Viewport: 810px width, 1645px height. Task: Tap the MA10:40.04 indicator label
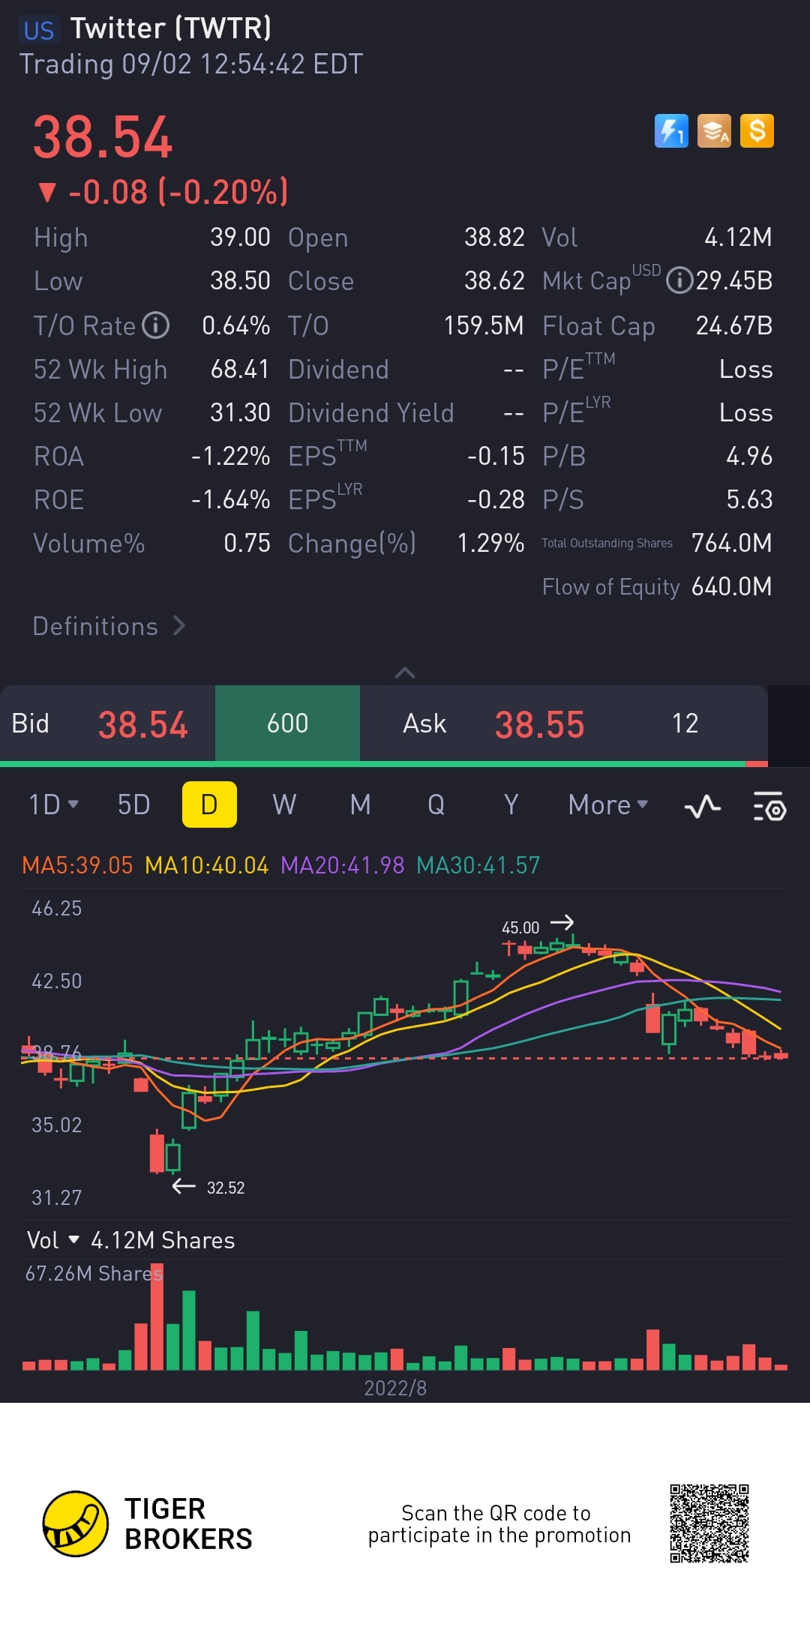pos(206,865)
